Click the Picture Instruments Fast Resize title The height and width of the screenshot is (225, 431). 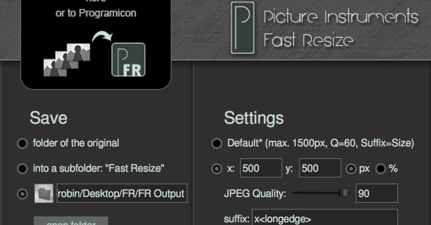(x=340, y=28)
